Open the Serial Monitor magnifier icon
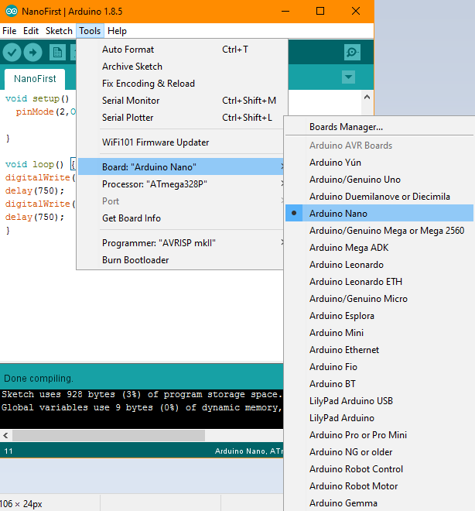The height and width of the screenshot is (511, 475). tap(352, 52)
